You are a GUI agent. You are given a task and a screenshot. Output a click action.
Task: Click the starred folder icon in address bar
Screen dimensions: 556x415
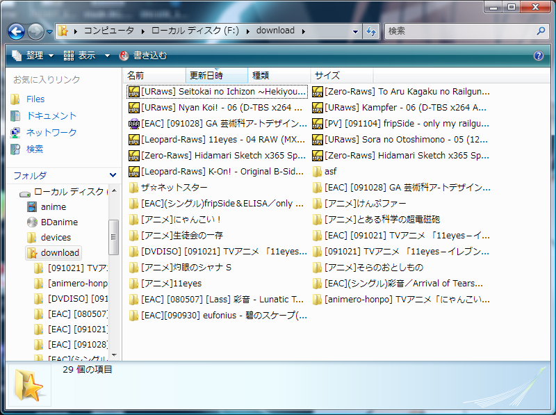[63, 31]
